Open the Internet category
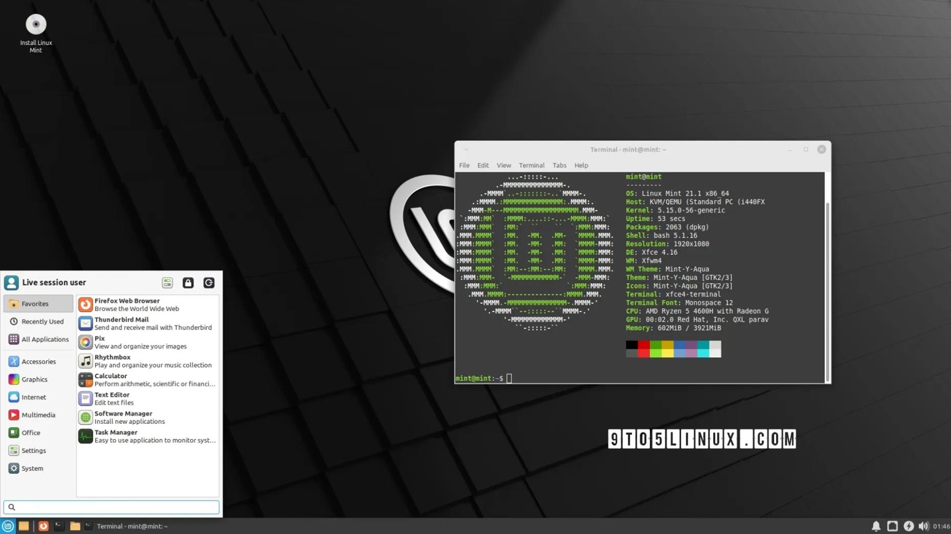Image resolution: width=951 pixels, height=534 pixels. pyautogui.click(x=38, y=397)
